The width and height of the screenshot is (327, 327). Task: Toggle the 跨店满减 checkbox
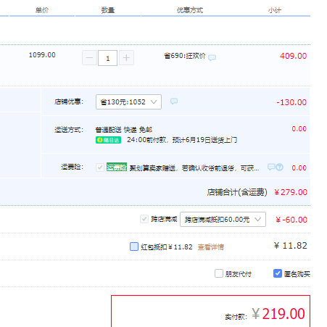[144, 219]
